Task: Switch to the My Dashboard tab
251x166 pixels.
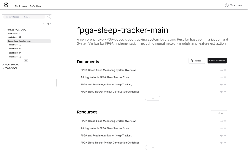Action: click(x=36, y=6)
